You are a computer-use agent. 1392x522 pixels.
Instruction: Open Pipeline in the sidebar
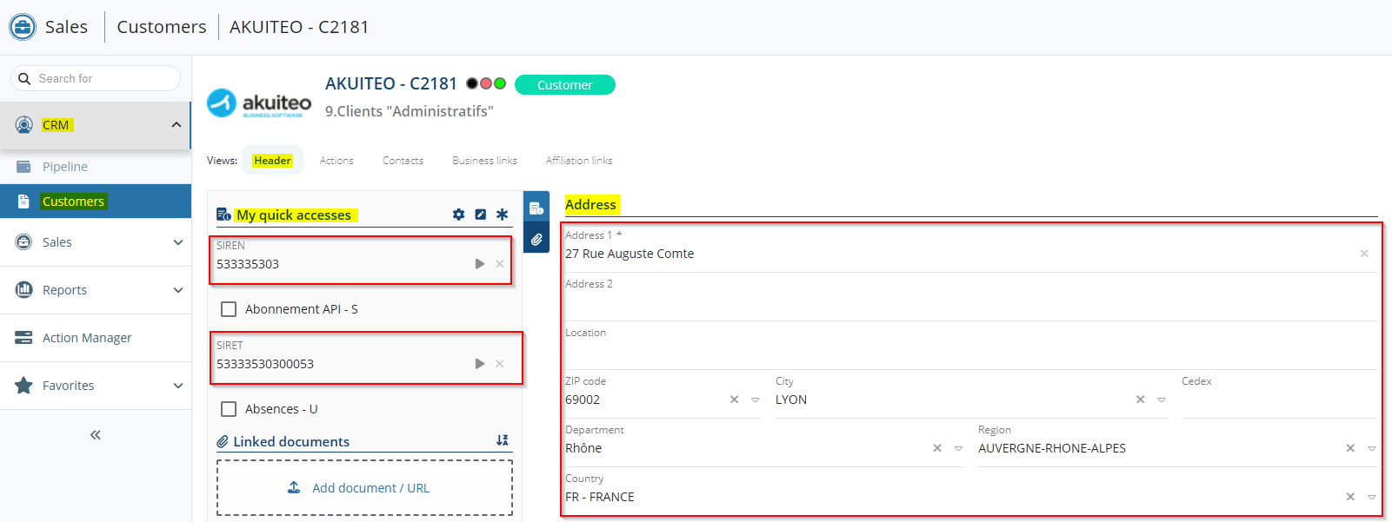65,167
